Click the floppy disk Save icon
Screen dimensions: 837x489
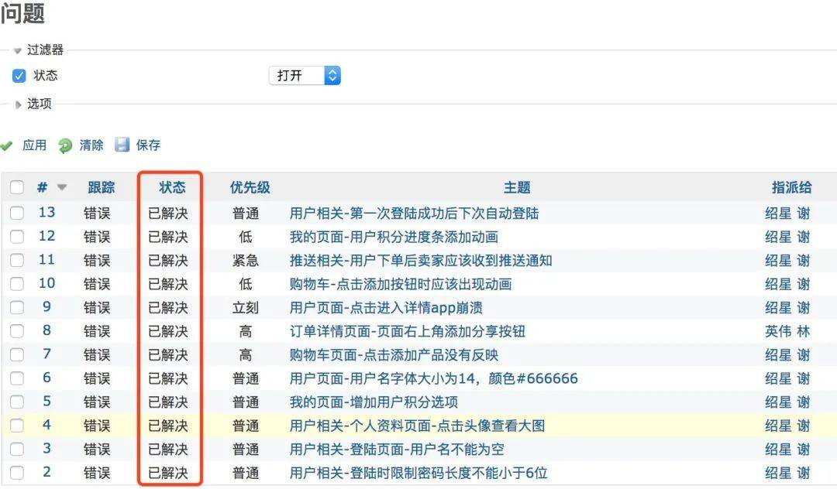(122, 145)
